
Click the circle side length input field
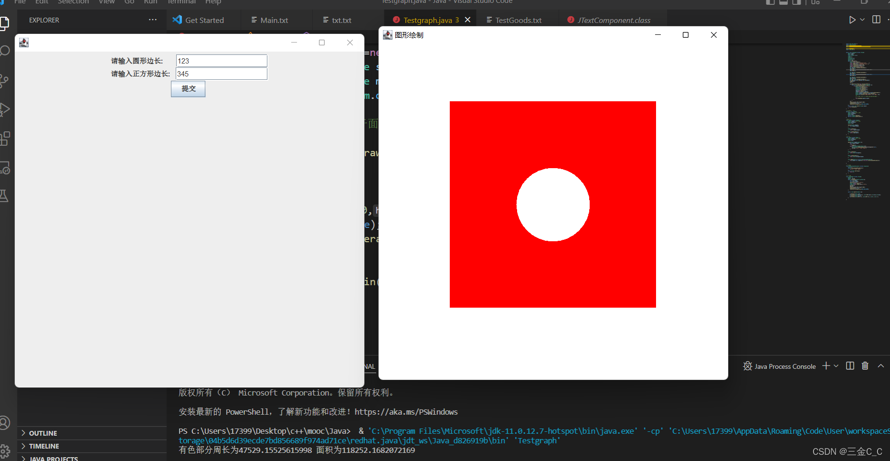(x=222, y=61)
